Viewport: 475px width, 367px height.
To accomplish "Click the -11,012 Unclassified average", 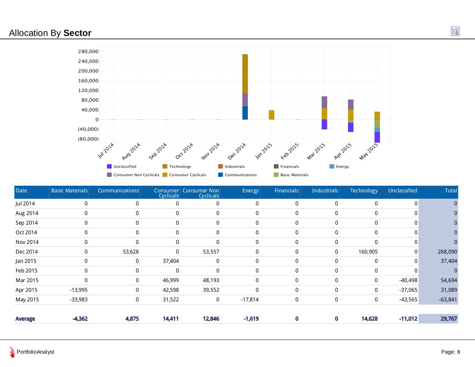I will pos(408,319).
